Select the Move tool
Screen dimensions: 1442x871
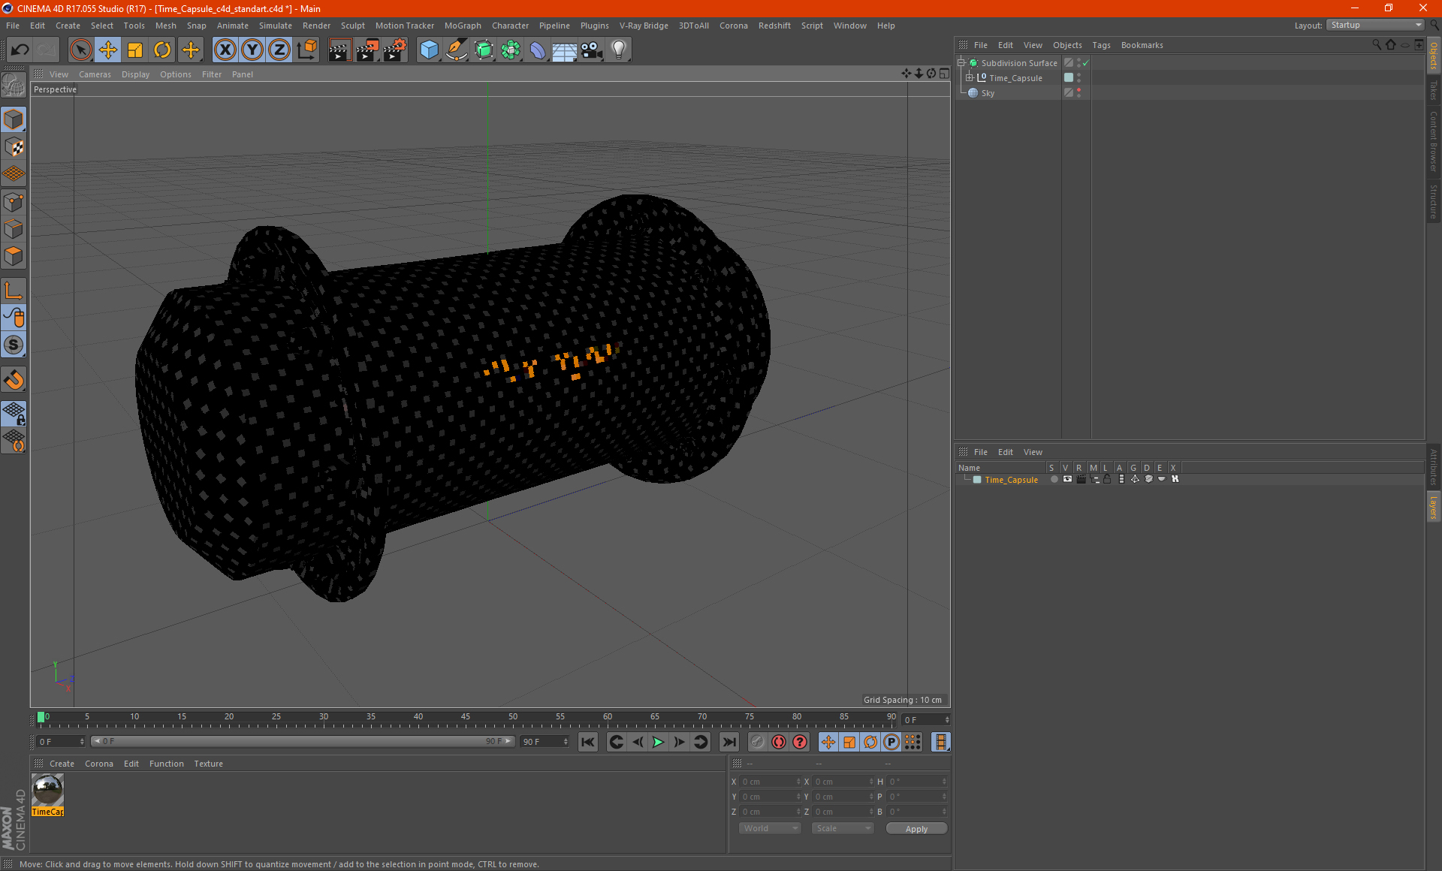tap(108, 50)
